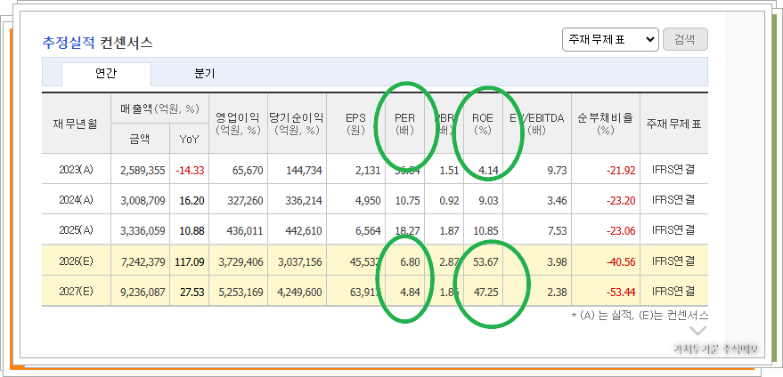
Task: Click the YoY value 27.53
Action: (192, 293)
